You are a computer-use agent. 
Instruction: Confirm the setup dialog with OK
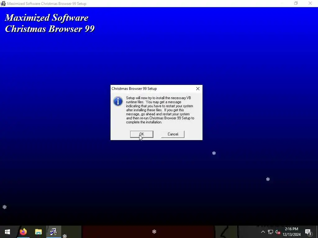pos(142,134)
